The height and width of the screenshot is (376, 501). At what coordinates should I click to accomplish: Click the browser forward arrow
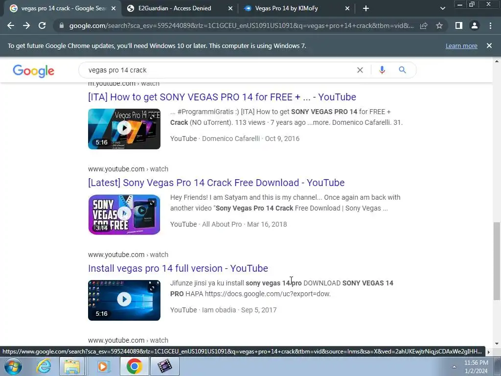pos(26,25)
